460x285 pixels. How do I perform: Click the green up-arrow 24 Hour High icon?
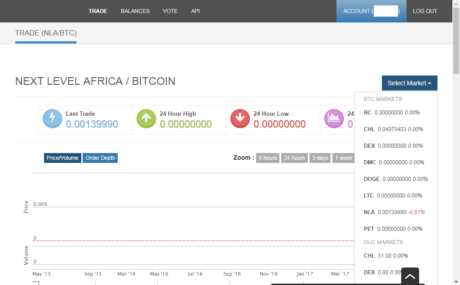[x=146, y=118]
